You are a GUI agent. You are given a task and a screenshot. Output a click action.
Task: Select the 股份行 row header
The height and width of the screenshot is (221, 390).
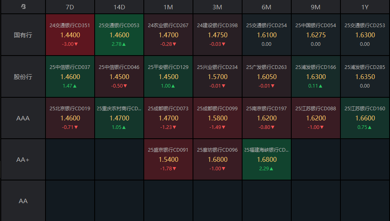tap(23, 77)
